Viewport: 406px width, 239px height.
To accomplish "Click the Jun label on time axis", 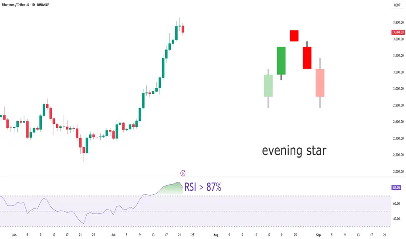I will click(x=14, y=235).
